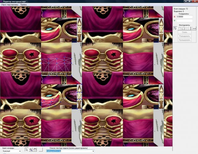This screenshot has height=154, width=198.
Task: Focus the X coordinate input field
Action: [x=184, y=17]
